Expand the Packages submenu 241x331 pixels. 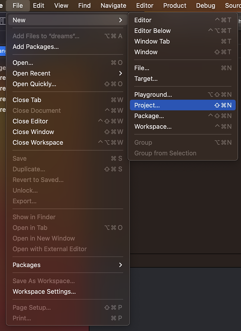point(121,265)
